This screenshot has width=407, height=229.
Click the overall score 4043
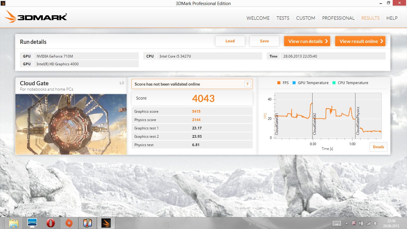[x=203, y=98]
